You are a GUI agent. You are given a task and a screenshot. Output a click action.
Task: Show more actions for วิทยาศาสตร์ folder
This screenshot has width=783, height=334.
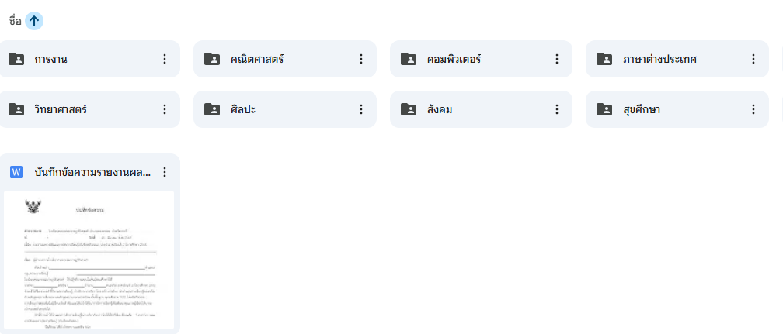pyautogui.click(x=164, y=109)
